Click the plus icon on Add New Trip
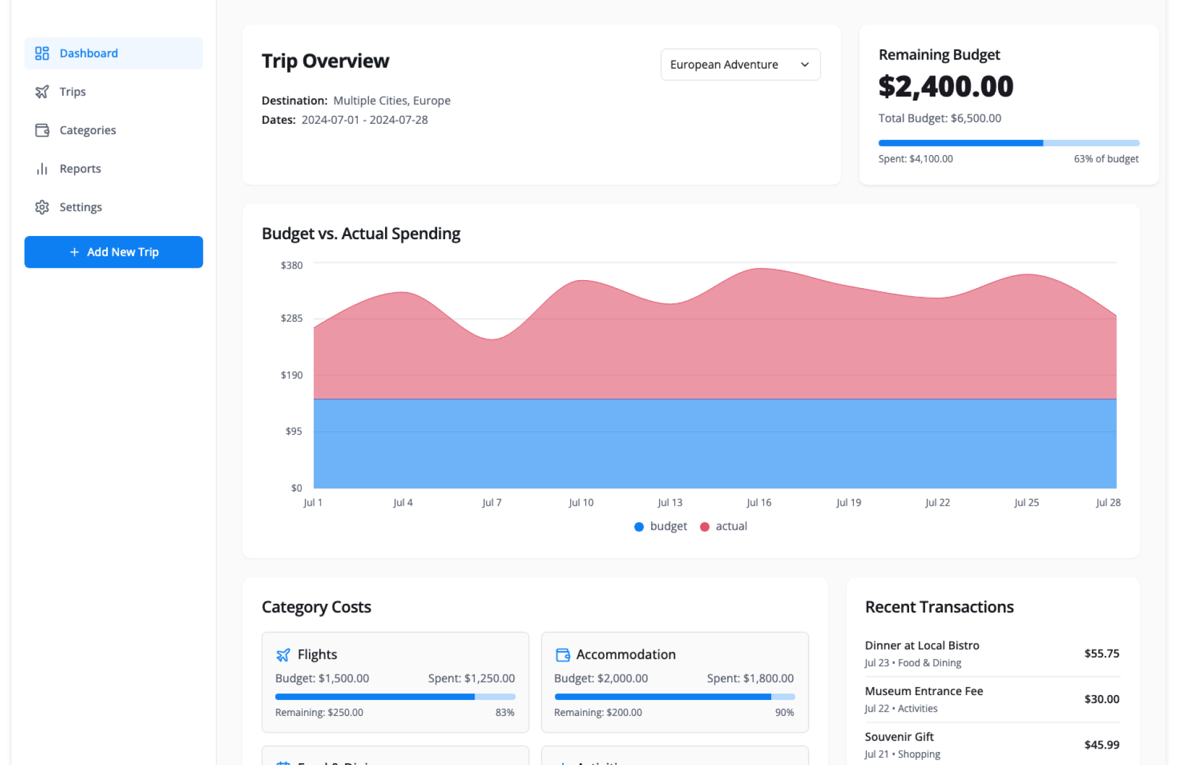 (74, 252)
